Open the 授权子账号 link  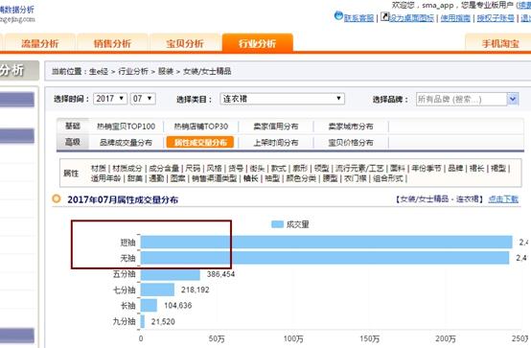[496, 18]
